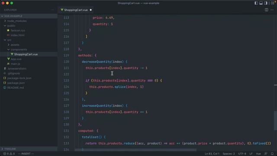Click the README.md info icon
Viewport: 277px width, 156px height.
5,88
